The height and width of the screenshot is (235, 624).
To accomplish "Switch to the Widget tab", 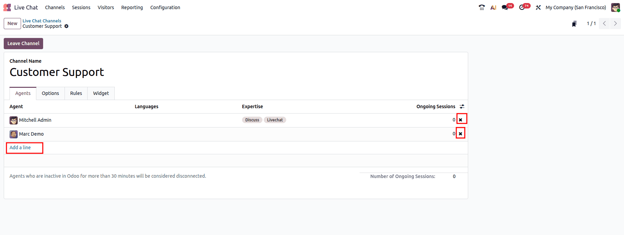I will 101,93.
